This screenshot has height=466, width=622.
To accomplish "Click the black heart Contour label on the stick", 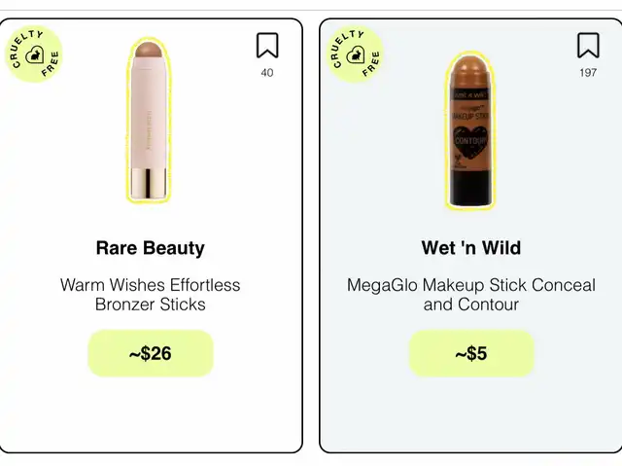I will (x=470, y=142).
